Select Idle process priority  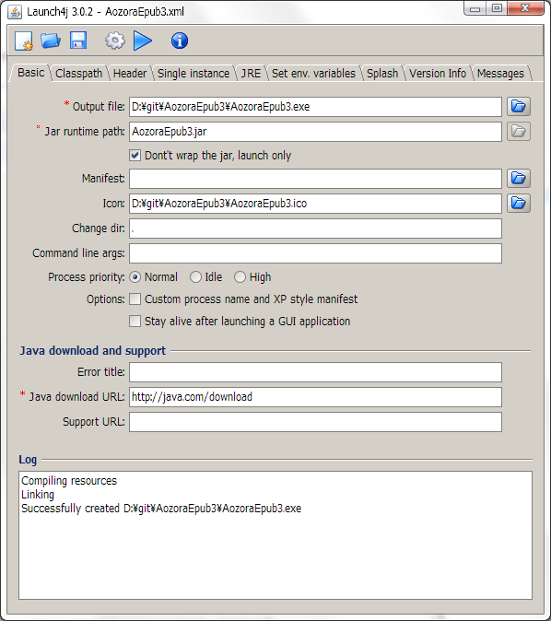click(195, 276)
